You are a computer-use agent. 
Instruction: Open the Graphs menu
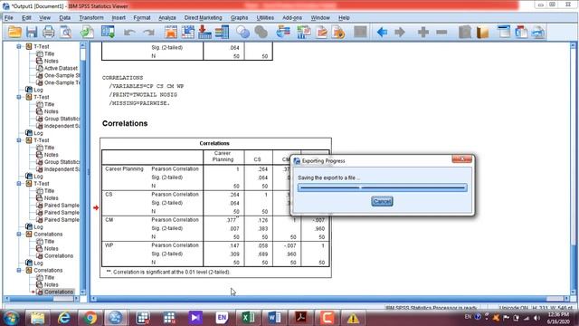[x=239, y=18]
